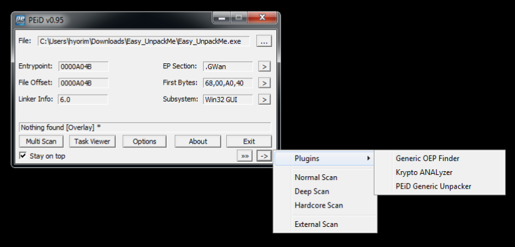Choose Hardcore Scan option

(325, 206)
